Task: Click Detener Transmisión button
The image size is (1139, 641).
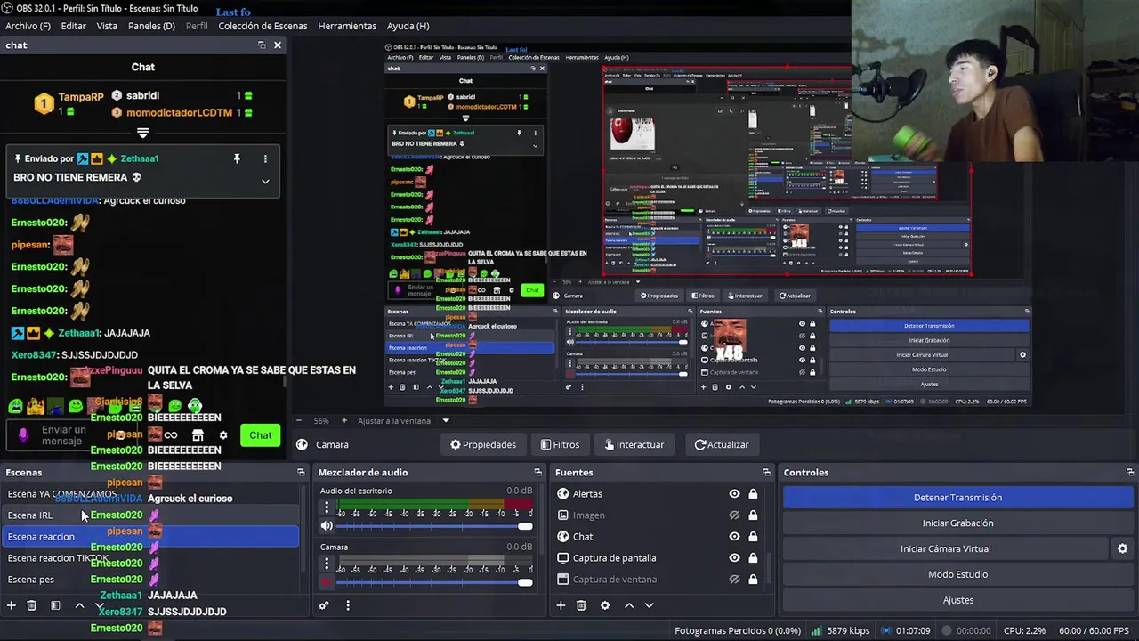Action: point(957,498)
